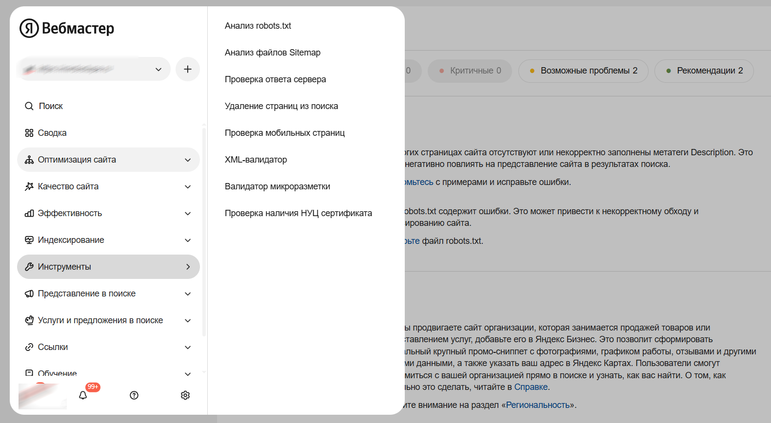Open the Региональность link
The width and height of the screenshot is (771, 423).
coord(538,405)
